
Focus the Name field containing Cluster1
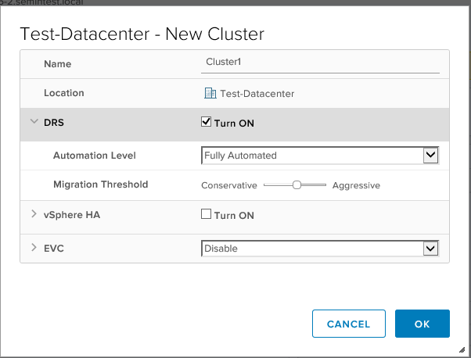coord(320,63)
